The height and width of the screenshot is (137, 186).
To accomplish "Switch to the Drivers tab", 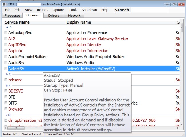I will click(54, 15).
